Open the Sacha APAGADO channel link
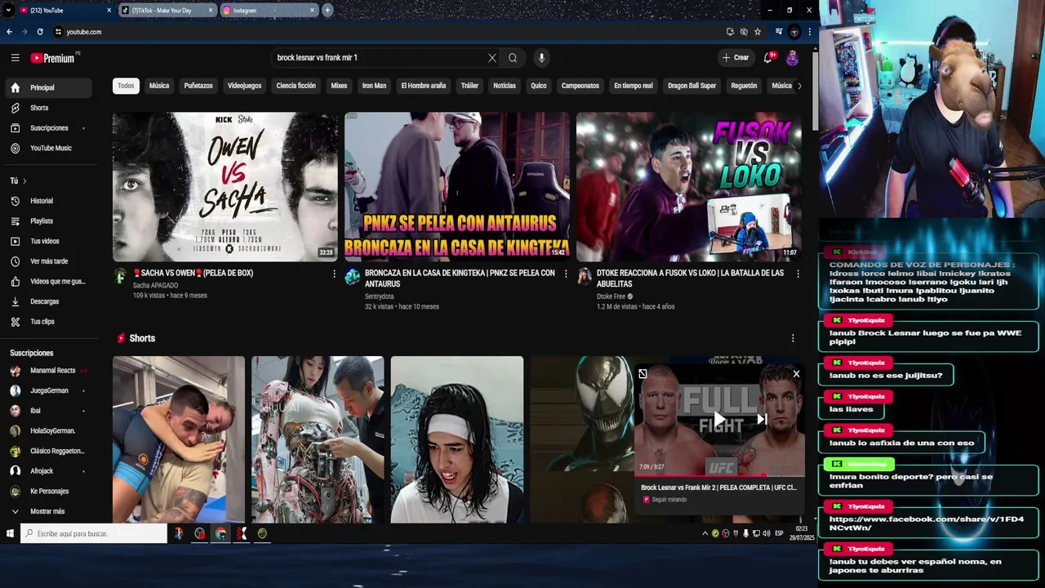Screen dimensions: 1045x588 click(x=155, y=286)
